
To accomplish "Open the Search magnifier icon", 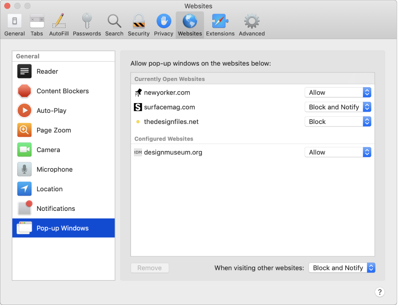I will pyautogui.click(x=114, y=21).
